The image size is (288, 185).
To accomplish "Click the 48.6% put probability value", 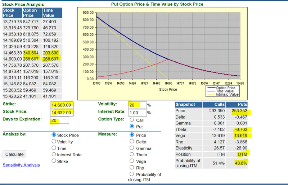I will tap(237, 163).
